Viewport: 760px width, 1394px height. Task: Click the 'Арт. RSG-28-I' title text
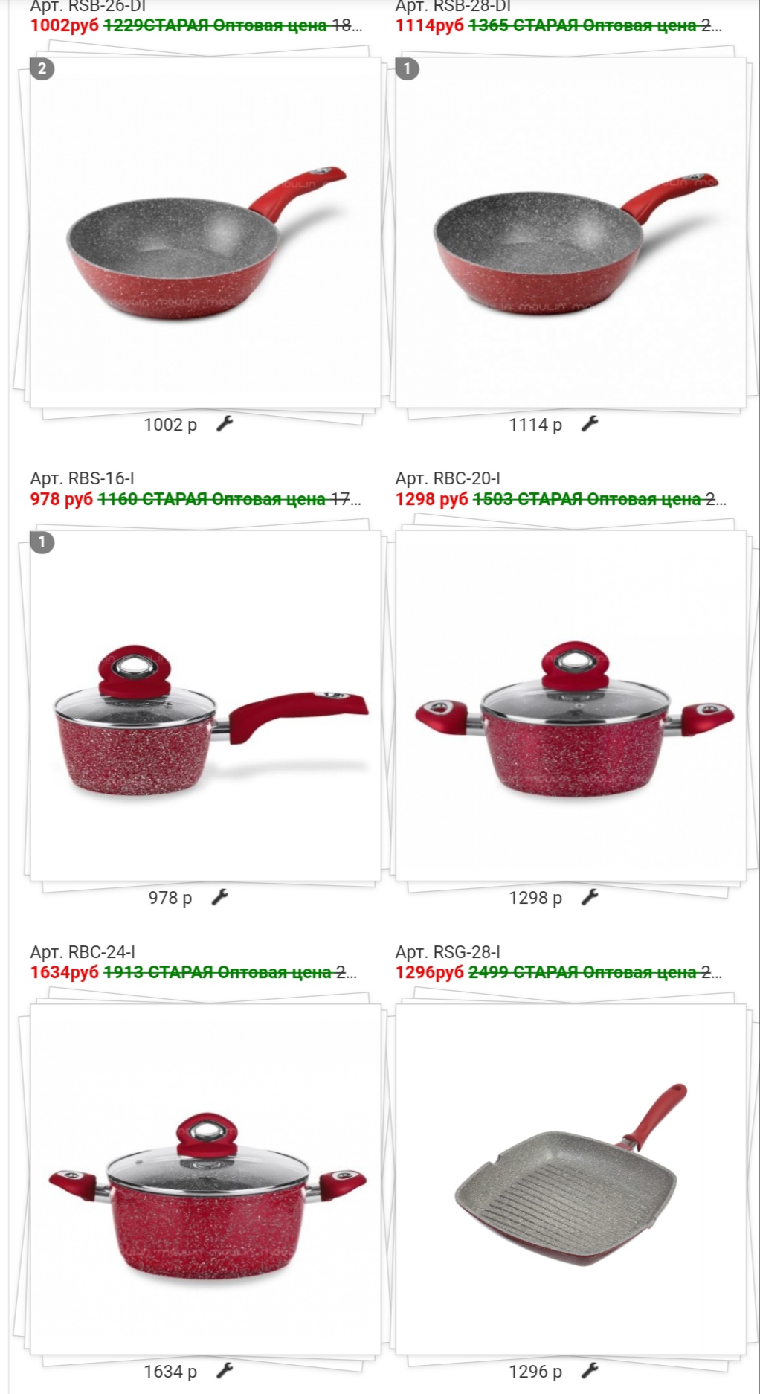(x=448, y=952)
